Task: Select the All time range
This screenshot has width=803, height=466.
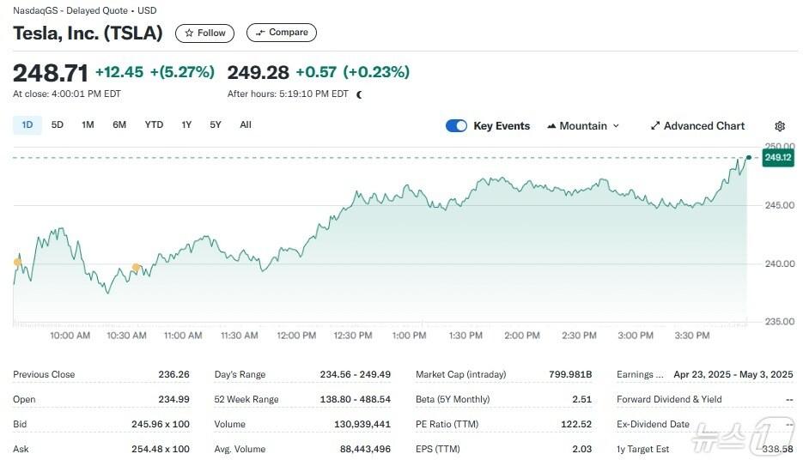Action: click(x=246, y=125)
